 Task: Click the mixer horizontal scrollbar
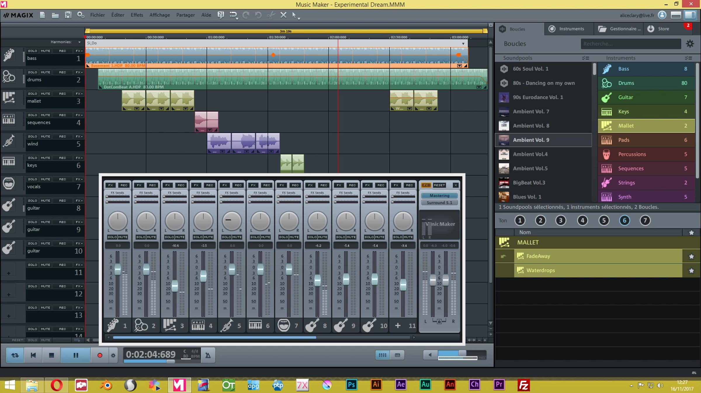[x=214, y=337]
